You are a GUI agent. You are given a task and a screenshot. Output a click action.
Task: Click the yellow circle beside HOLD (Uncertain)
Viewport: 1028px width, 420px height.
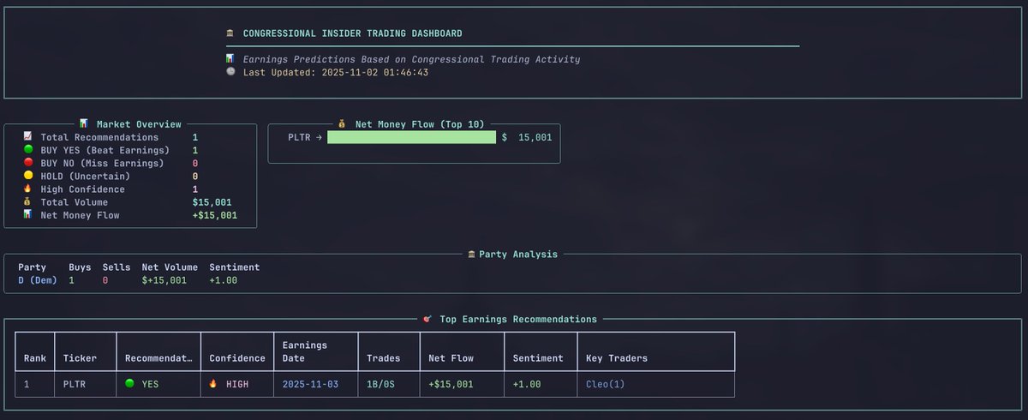27,176
